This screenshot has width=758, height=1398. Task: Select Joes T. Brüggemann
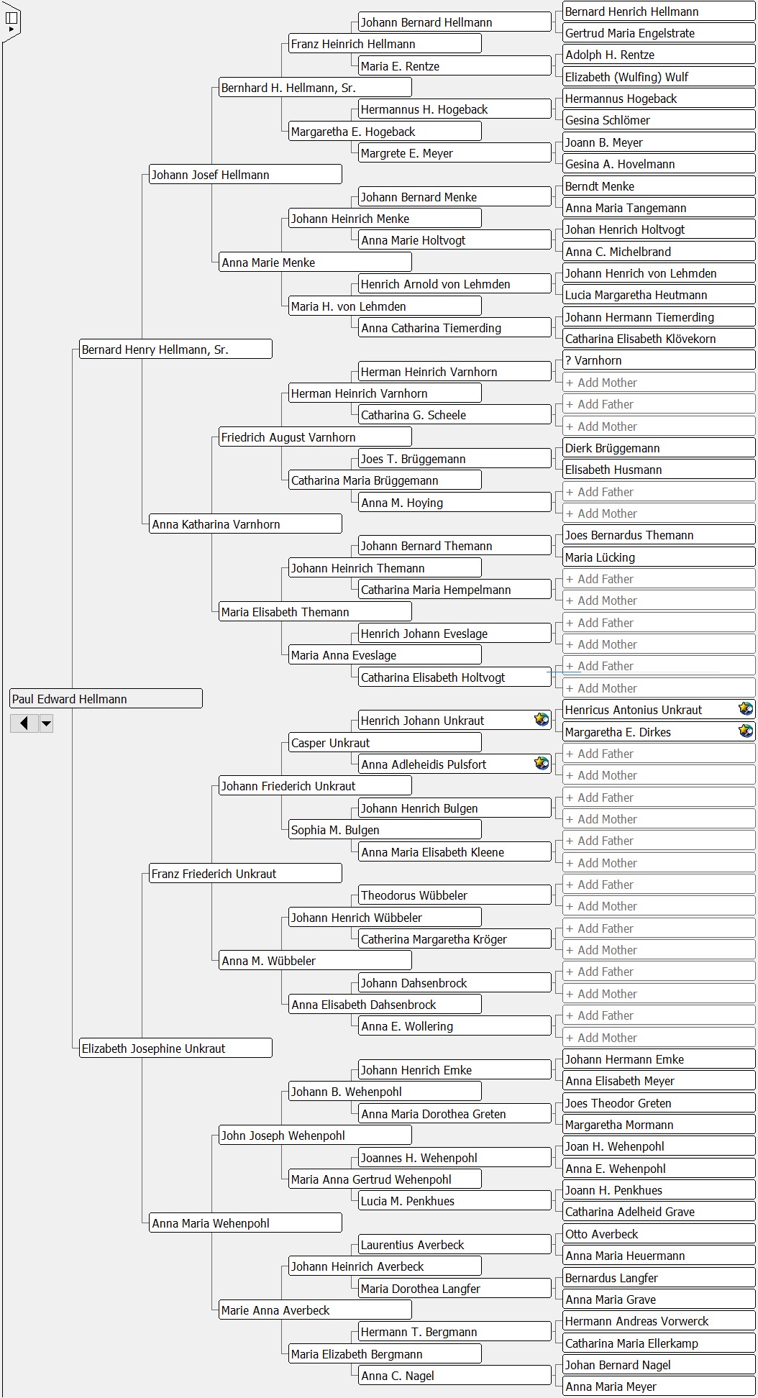click(x=455, y=458)
